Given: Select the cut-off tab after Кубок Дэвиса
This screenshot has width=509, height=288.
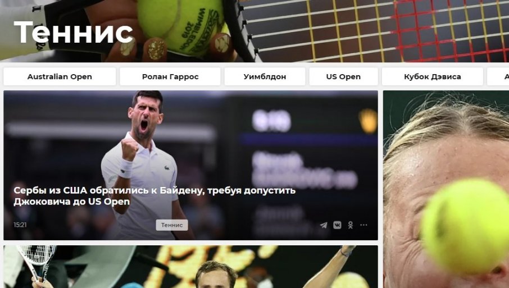Looking at the screenshot, I should point(498,76).
